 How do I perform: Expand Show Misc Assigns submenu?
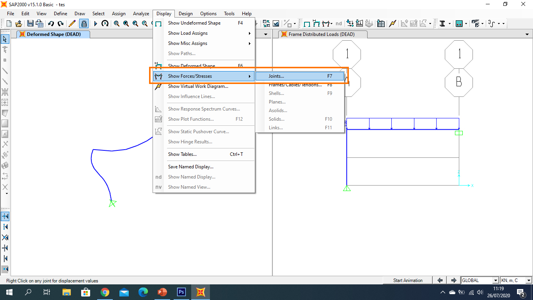pyautogui.click(x=204, y=43)
